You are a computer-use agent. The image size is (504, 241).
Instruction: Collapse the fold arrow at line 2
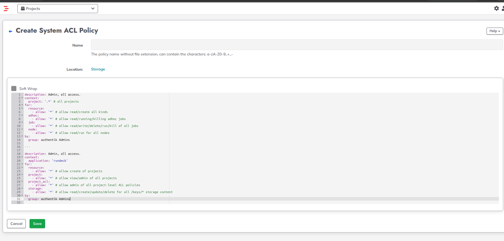point(22,98)
